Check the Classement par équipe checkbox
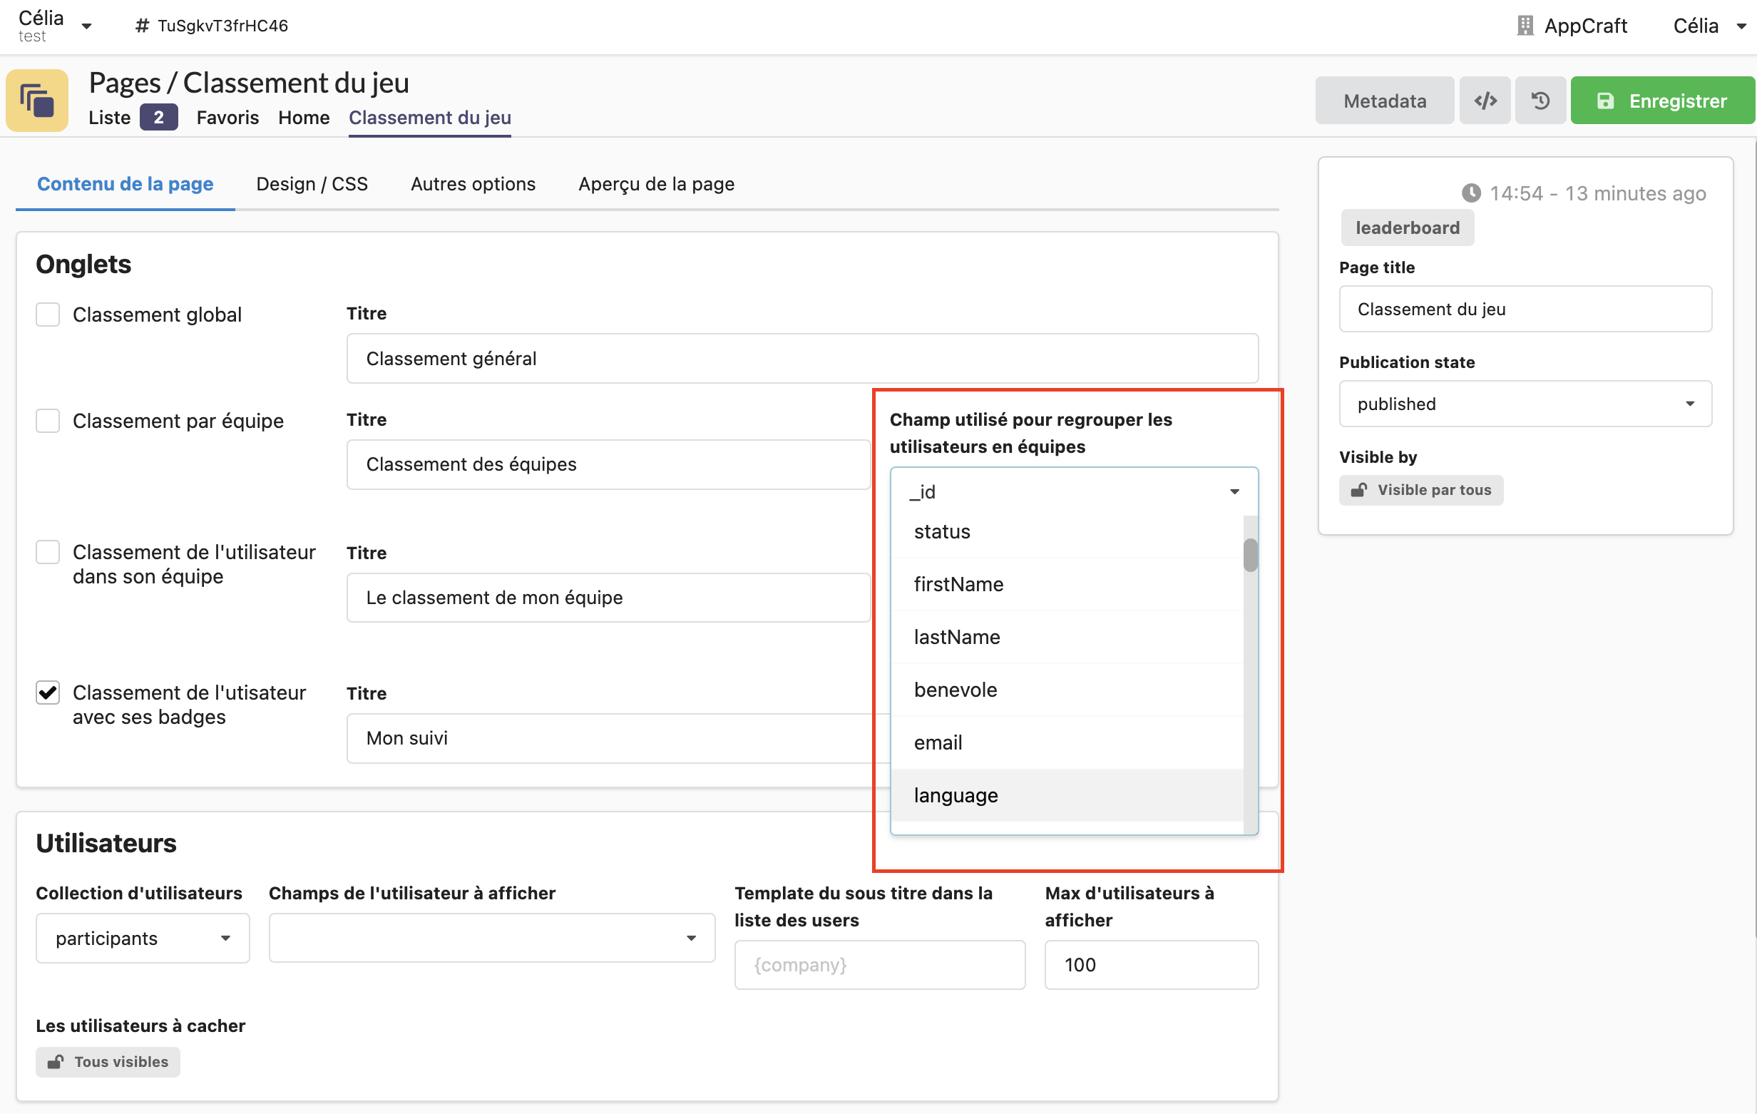This screenshot has width=1757, height=1114. pyautogui.click(x=48, y=421)
